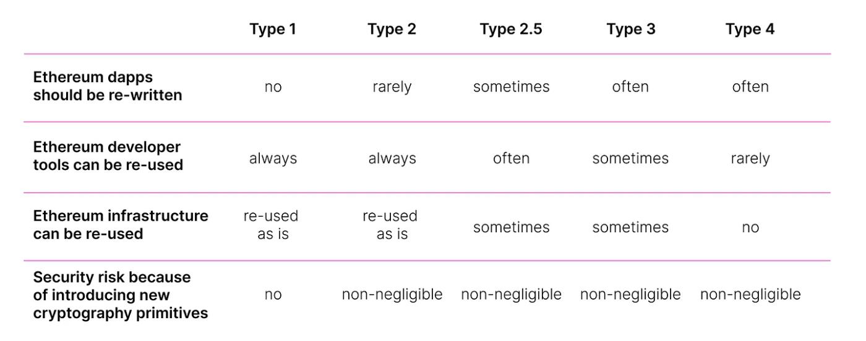Click "no" in the Type 4 infrastructure cell
Screen dimensions: 866x341
pos(750,227)
